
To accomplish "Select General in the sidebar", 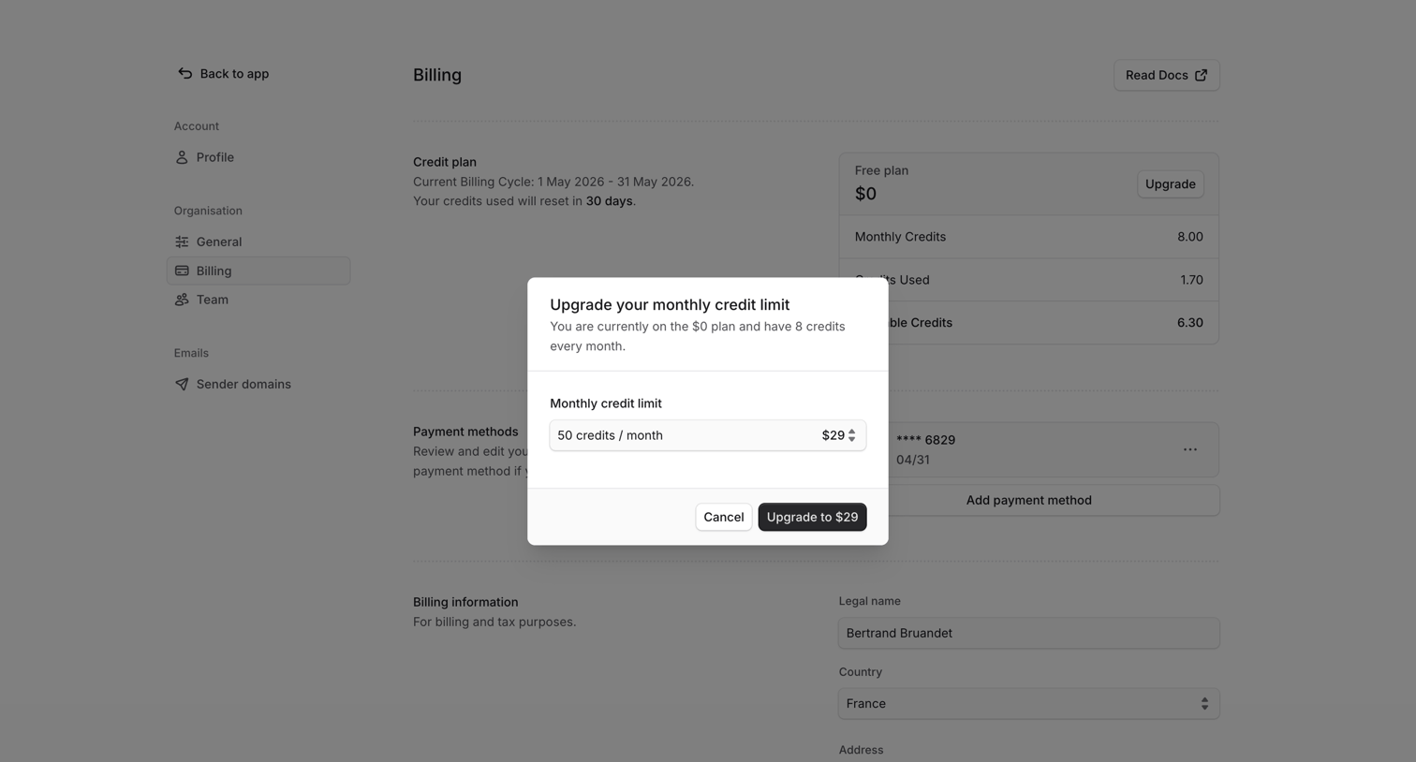I will pos(258,242).
